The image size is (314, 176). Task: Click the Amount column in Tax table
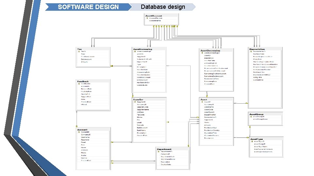tap(84, 62)
